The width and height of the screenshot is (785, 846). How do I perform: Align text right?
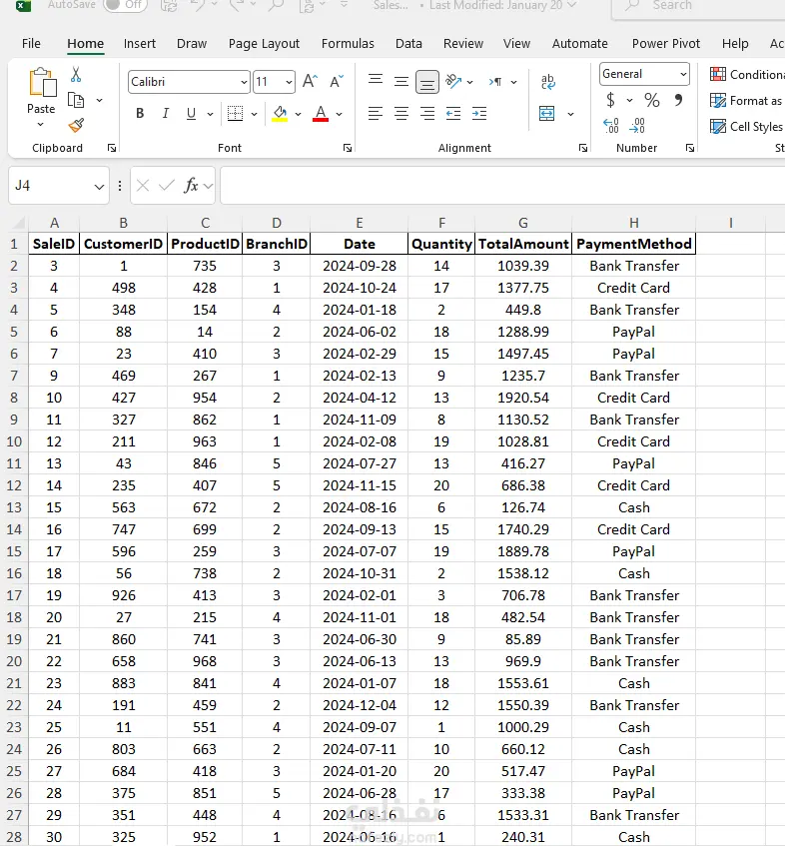(x=427, y=113)
